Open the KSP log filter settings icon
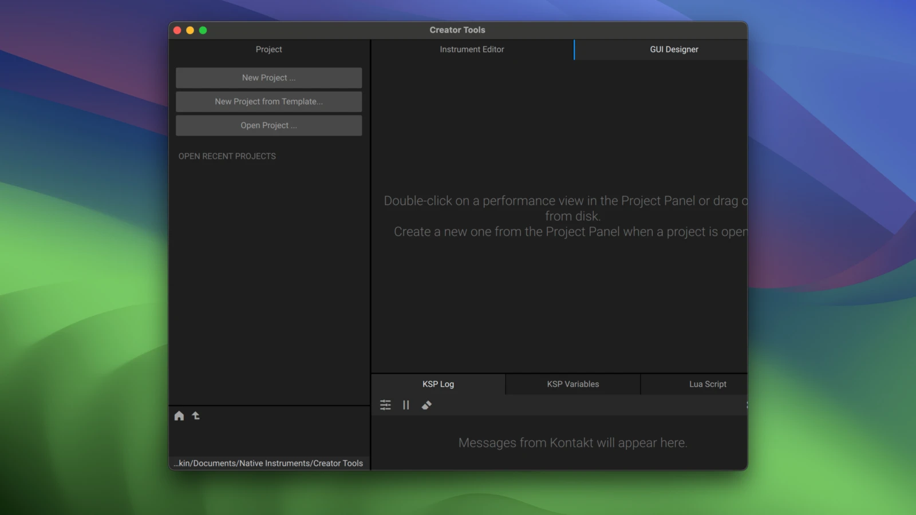Viewport: 916px width, 515px height. 385,405
